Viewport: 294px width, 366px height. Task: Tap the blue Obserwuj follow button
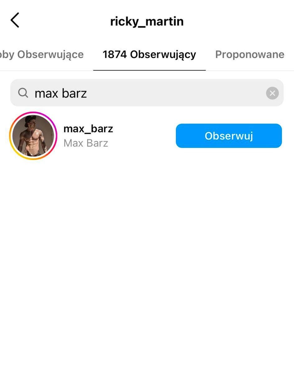(229, 136)
